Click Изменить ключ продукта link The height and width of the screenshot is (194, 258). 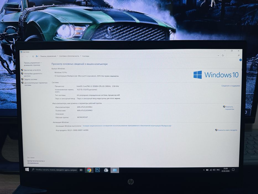click(227, 130)
